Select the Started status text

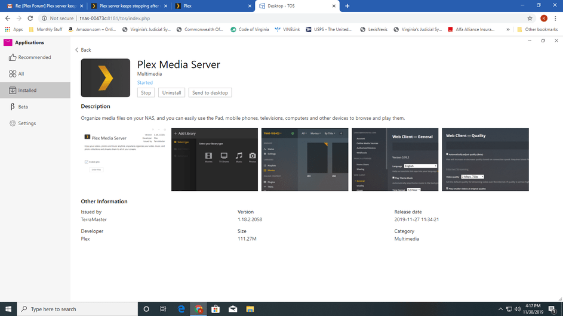(x=144, y=82)
